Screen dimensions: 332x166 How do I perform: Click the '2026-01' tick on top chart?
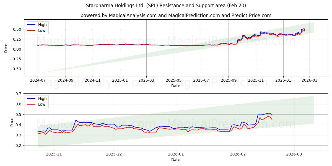click(x=283, y=80)
